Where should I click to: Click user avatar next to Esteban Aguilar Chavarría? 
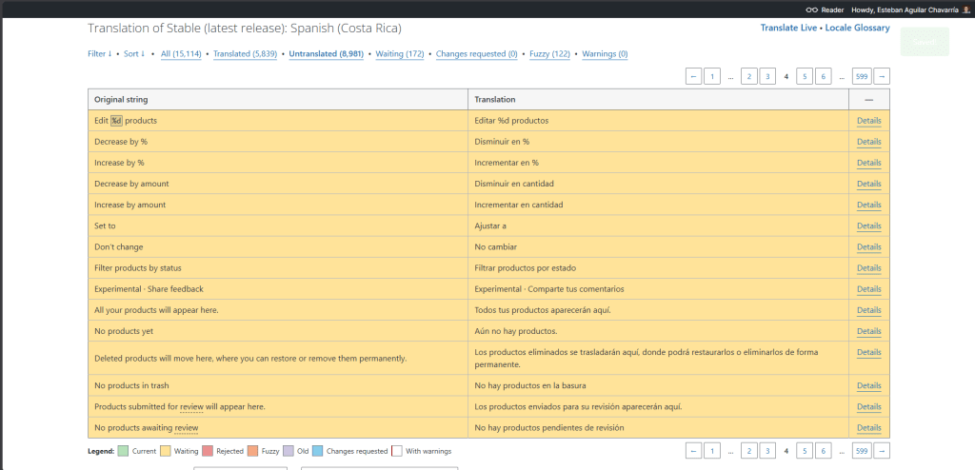[x=965, y=10]
